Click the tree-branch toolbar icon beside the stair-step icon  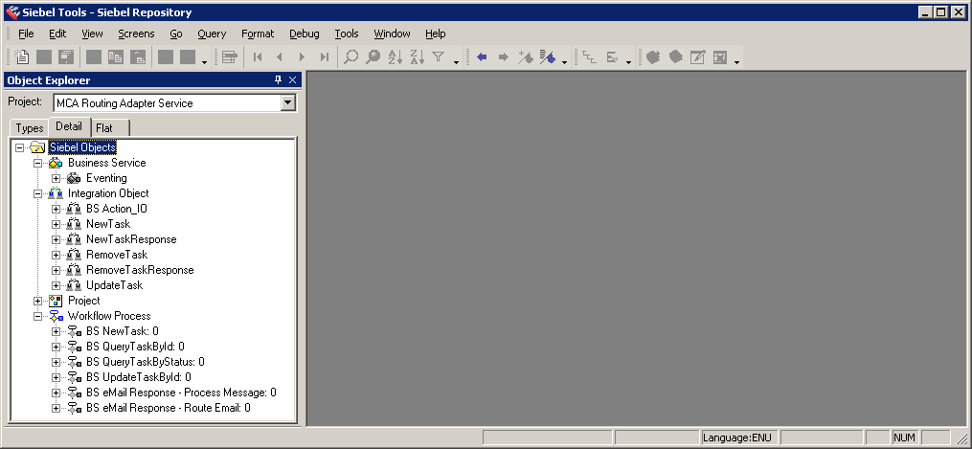[611, 57]
